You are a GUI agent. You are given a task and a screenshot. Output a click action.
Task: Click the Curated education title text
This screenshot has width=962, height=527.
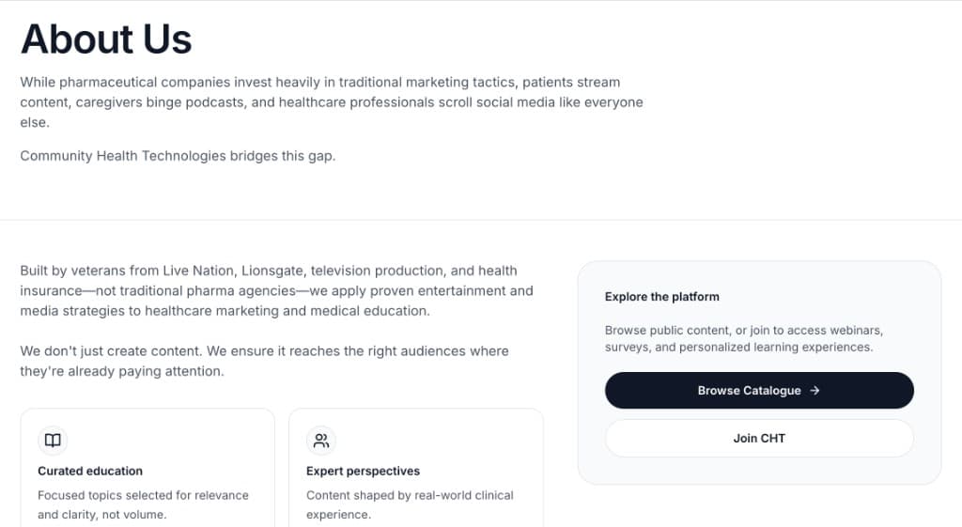click(90, 471)
